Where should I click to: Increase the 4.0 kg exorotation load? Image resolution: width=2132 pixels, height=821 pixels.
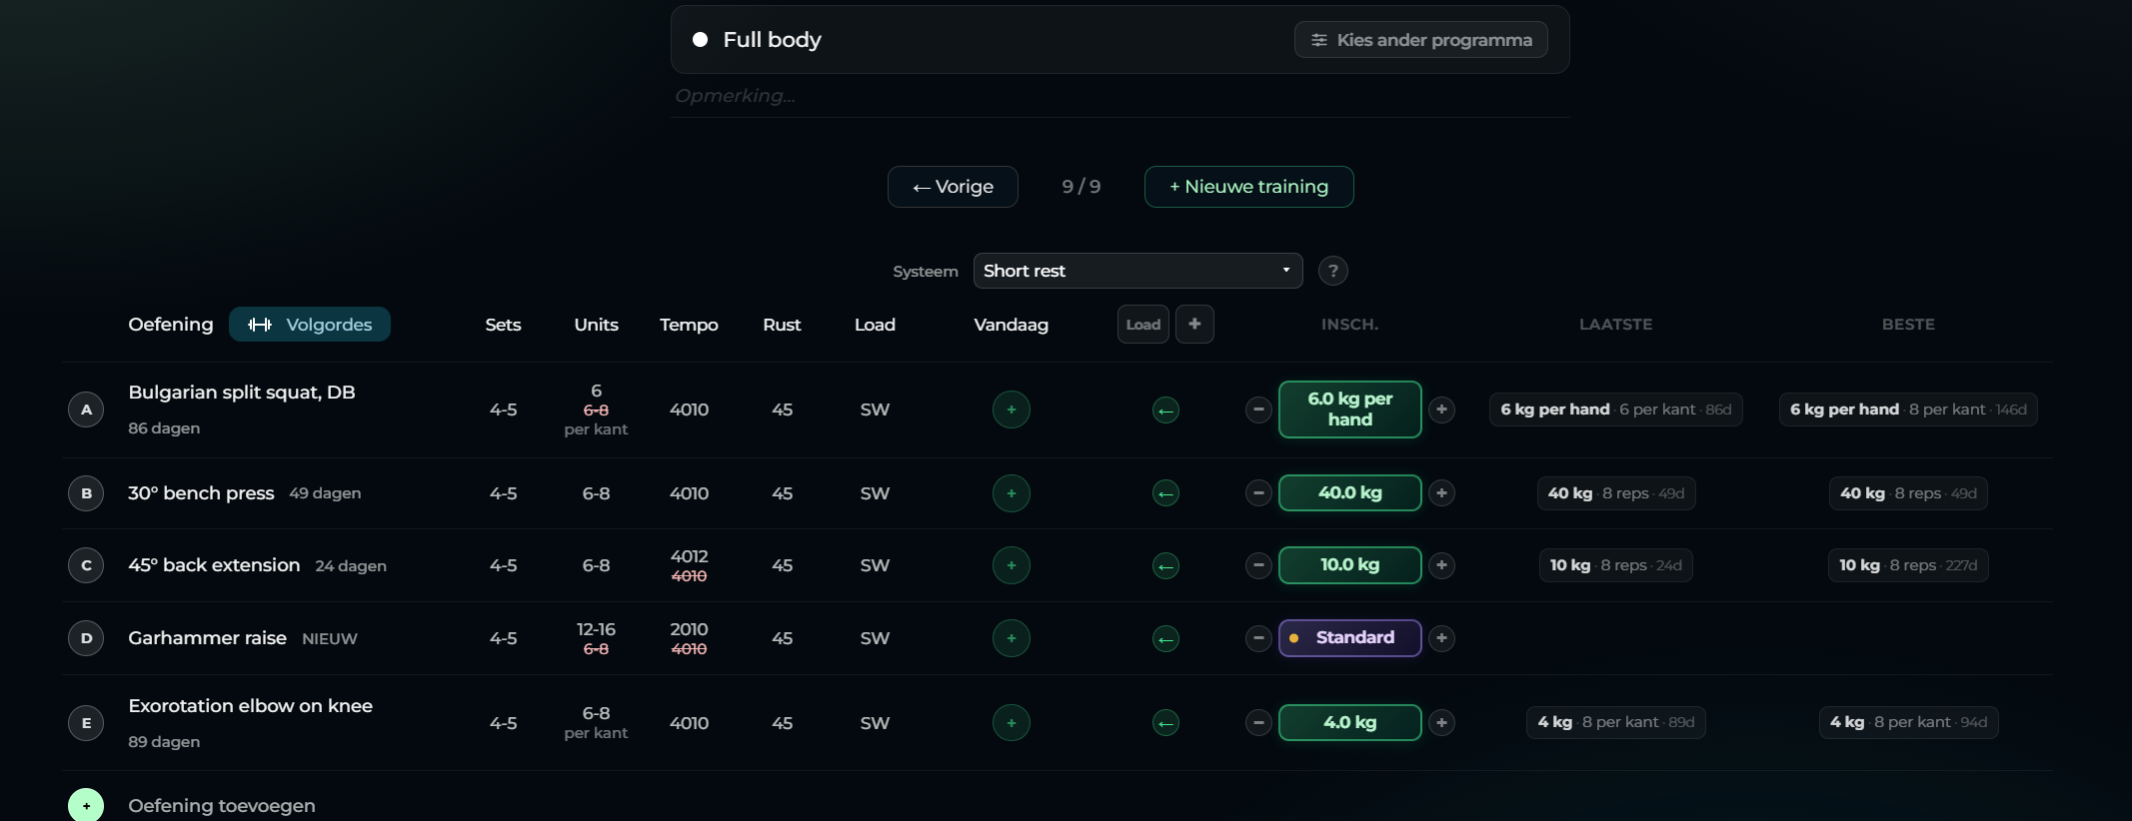coord(1441,723)
